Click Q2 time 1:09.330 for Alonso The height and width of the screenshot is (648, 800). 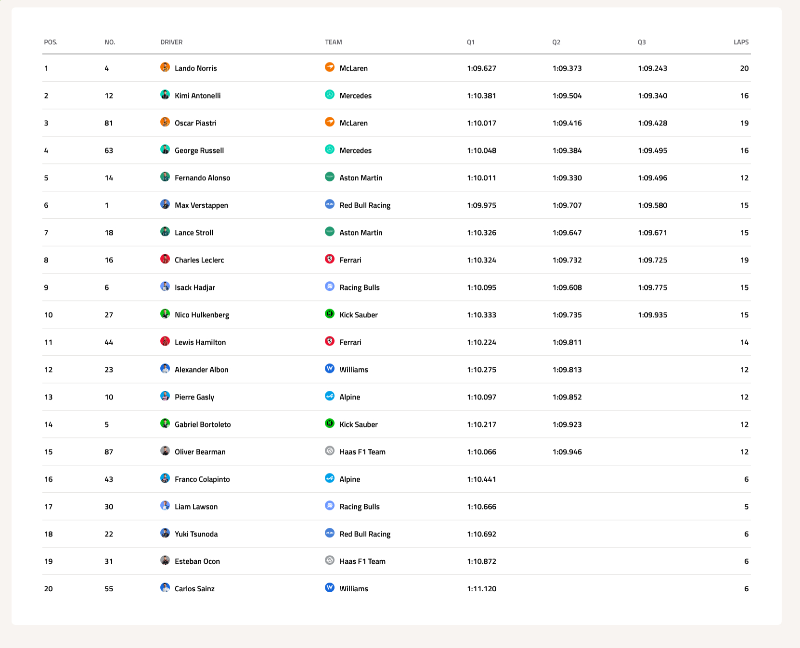click(567, 178)
